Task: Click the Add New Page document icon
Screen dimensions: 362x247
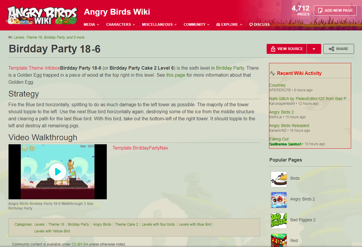Action: tap(320, 11)
